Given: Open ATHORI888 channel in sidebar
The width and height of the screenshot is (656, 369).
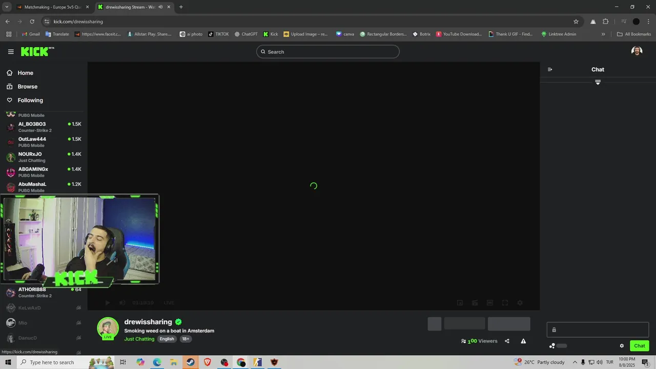Looking at the screenshot, I should pyautogui.click(x=44, y=293).
